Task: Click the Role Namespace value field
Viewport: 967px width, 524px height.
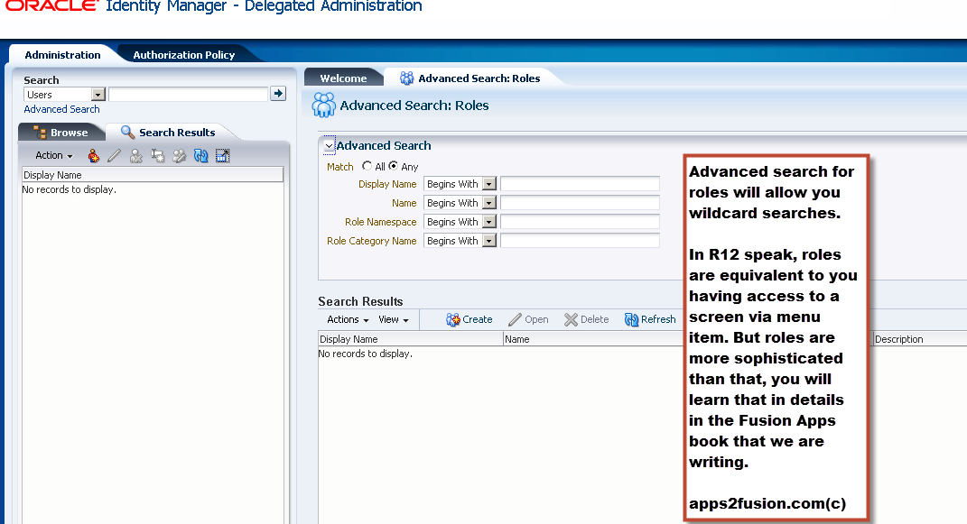Action: coord(580,222)
